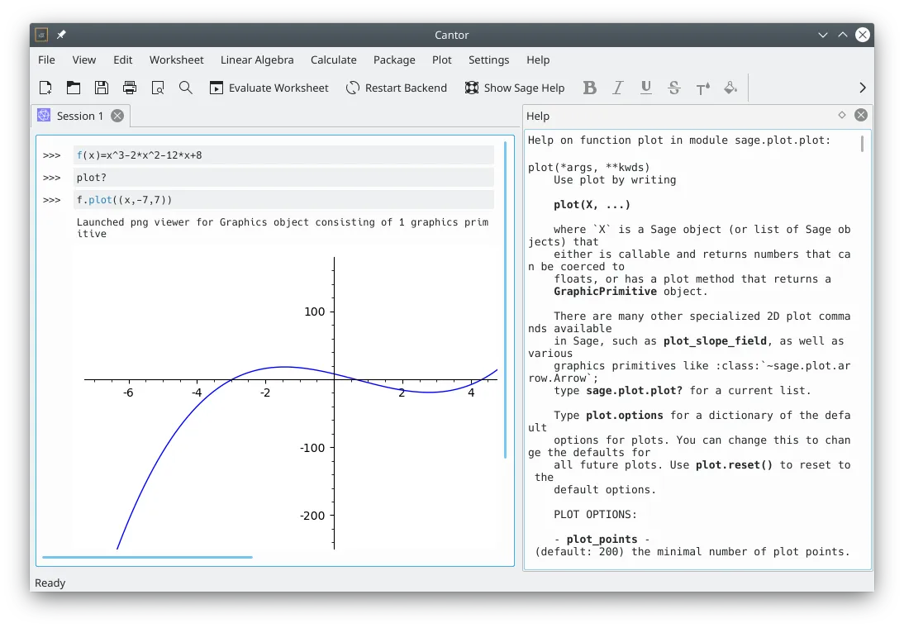This screenshot has height=628, width=904.
Task: Print the worksheet
Action: [x=129, y=88]
